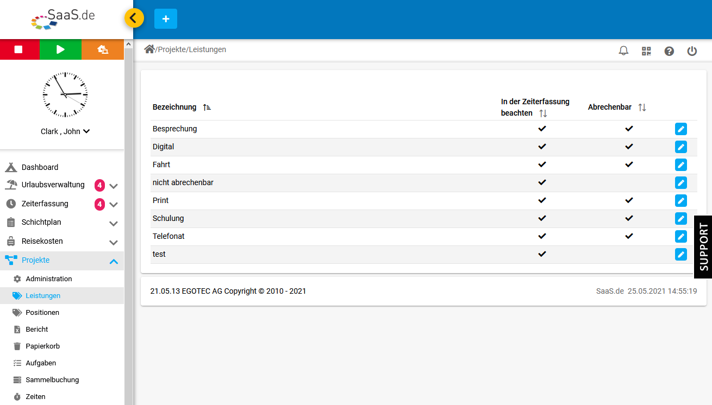Image resolution: width=712 pixels, height=405 pixels.
Task: Open the notifications bell icon
Action: coord(623,51)
